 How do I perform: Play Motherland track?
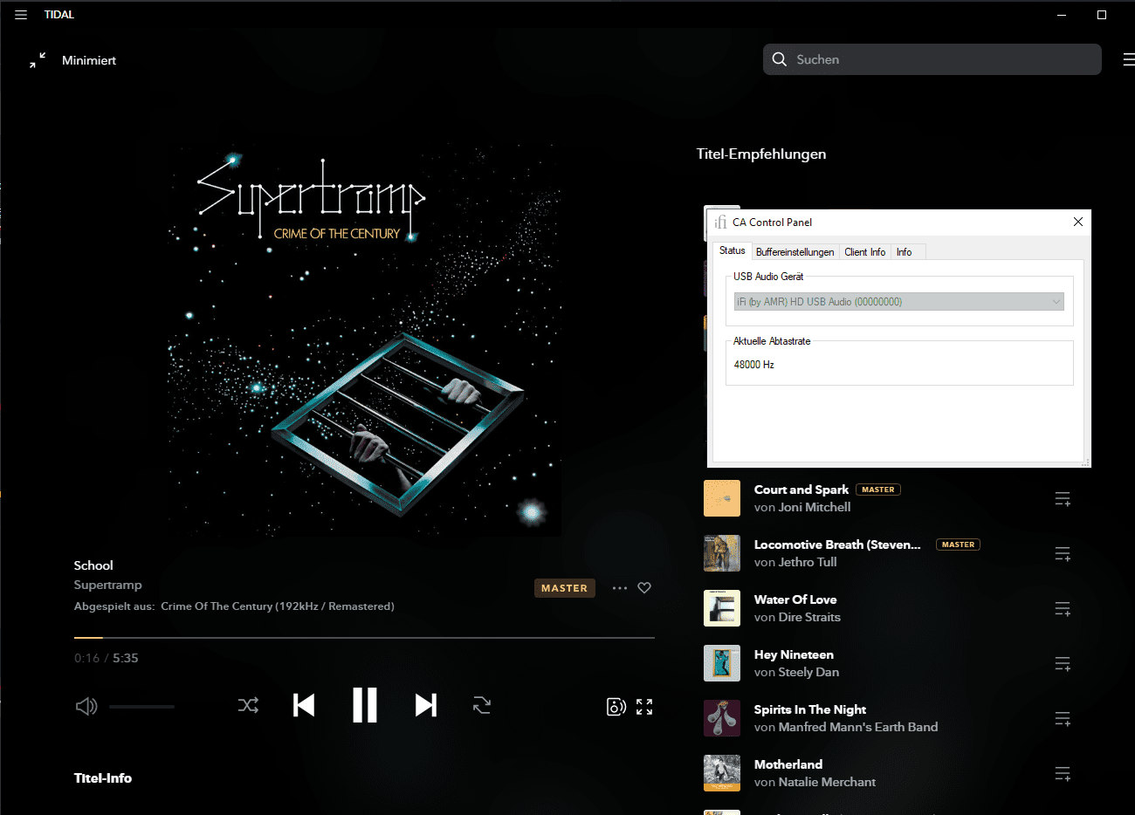point(788,764)
